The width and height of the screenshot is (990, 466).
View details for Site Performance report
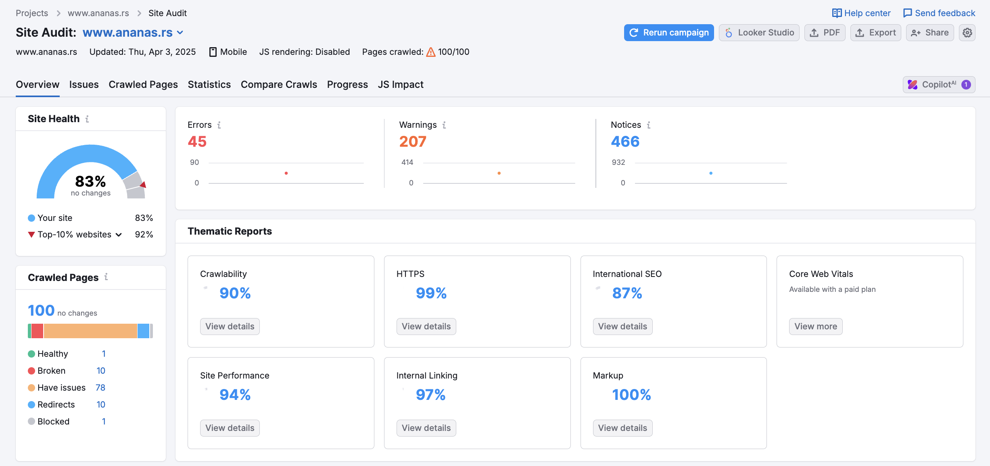230,428
